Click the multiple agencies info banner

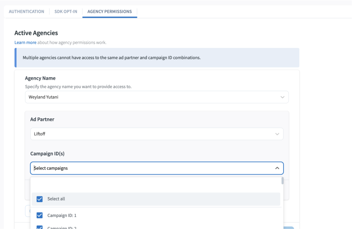pyautogui.click(x=157, y=58)
